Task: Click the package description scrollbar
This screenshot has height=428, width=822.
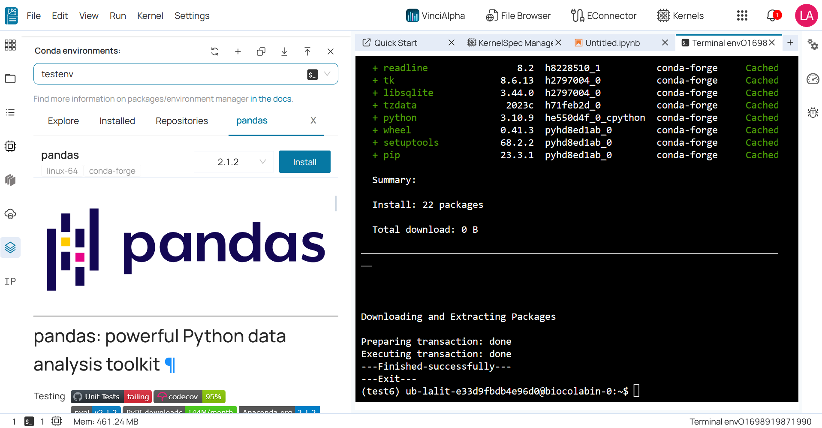Action: [336, 203]
